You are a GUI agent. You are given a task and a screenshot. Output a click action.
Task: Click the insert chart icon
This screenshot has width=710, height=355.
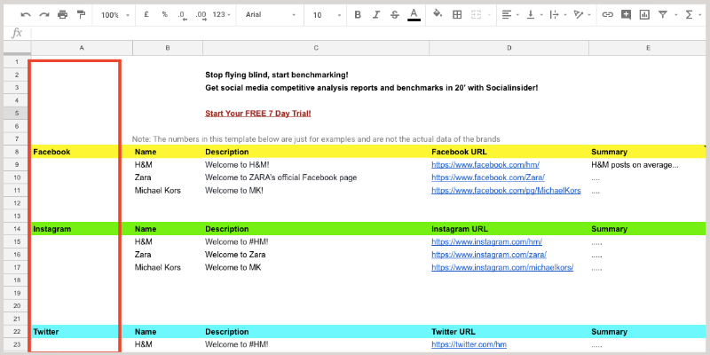(x=644, y=15)
